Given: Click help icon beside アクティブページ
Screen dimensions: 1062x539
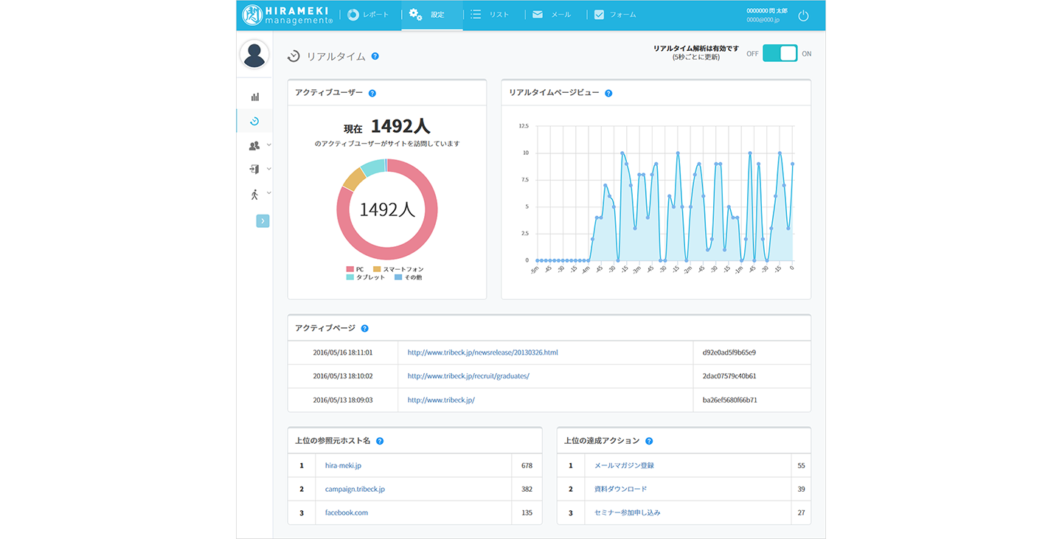Looking at the screenshot, I should (365, 328).
